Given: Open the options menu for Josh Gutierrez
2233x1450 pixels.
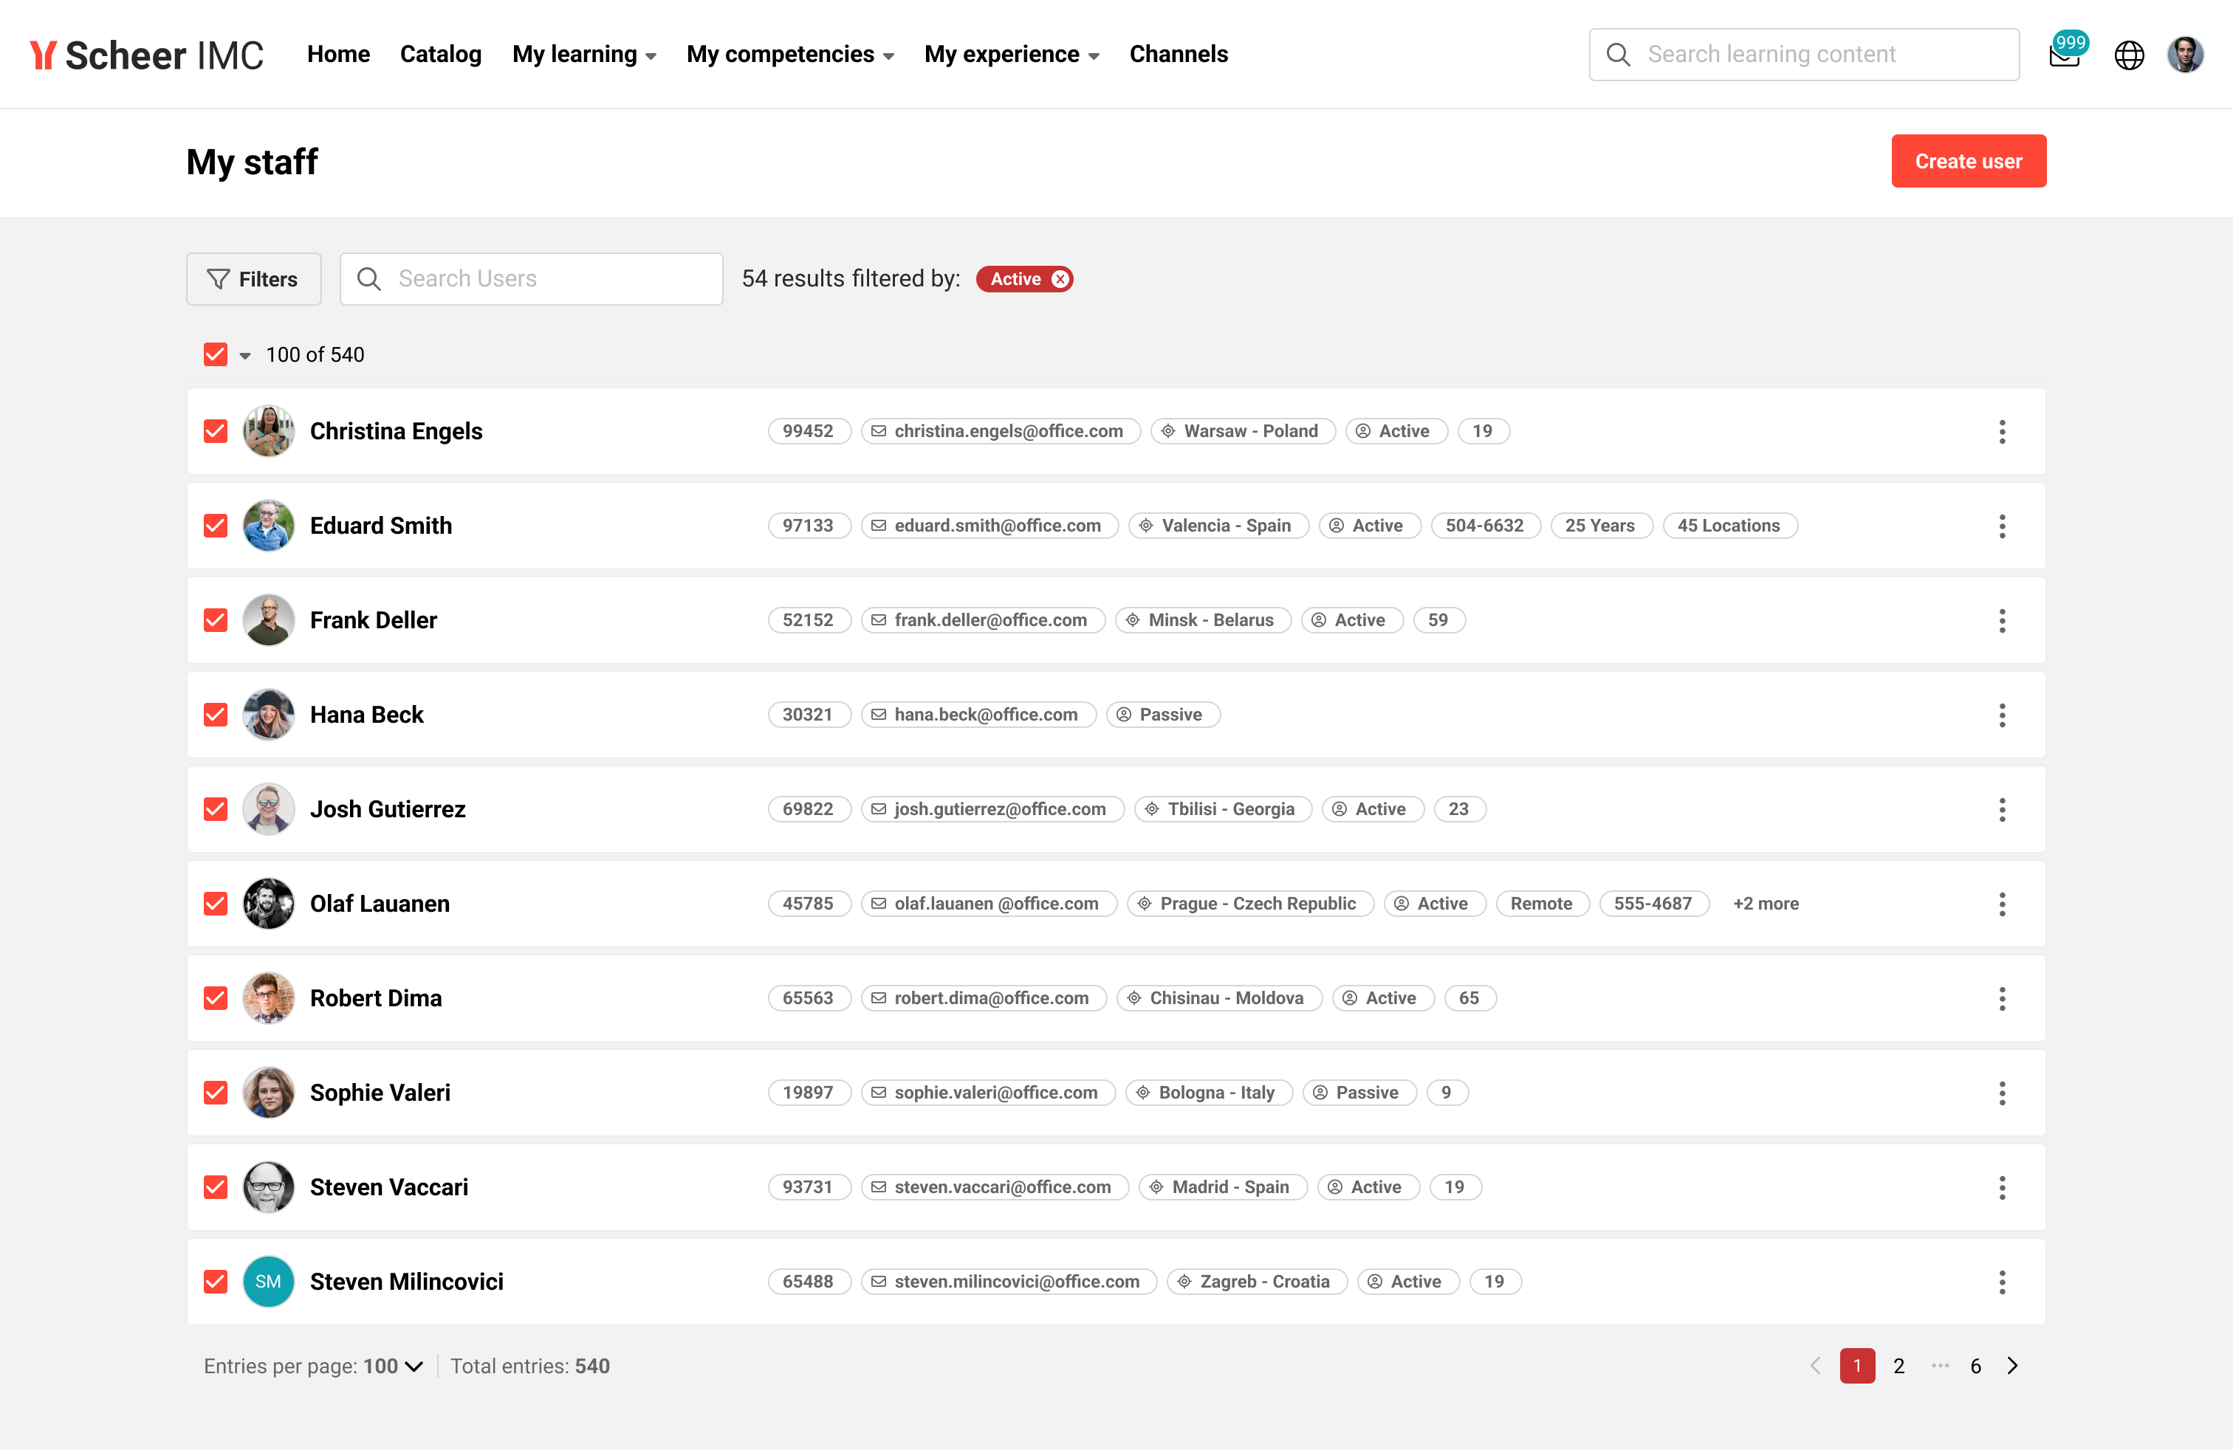Looking at the screenshot, I should tap(2002, 809).
